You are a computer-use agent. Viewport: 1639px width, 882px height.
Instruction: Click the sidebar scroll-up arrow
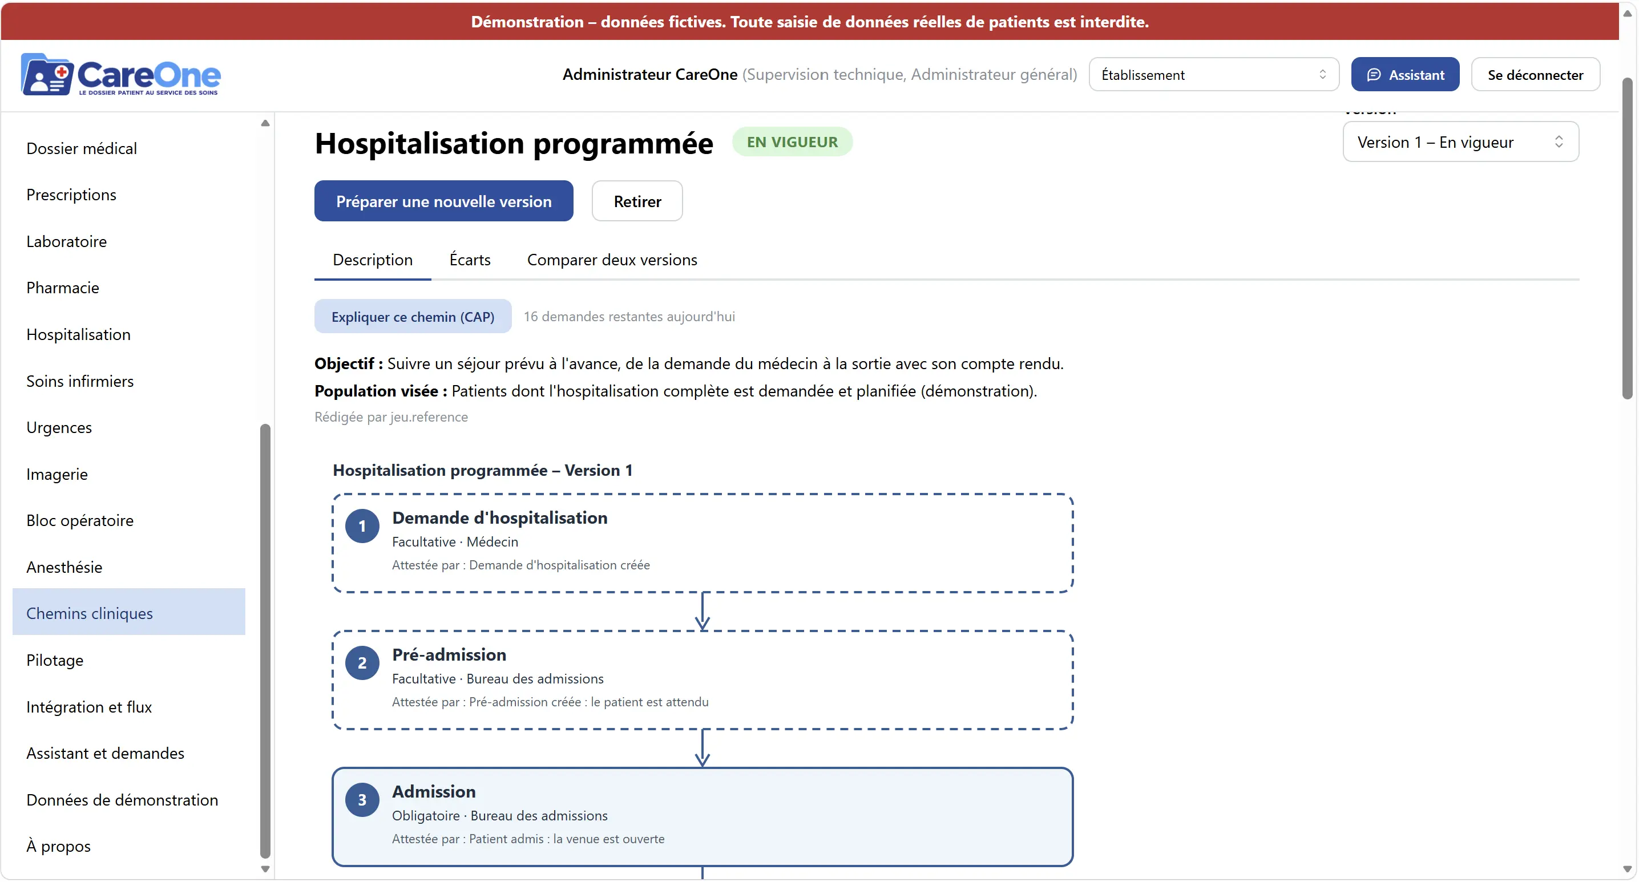(x=265, y=123)
